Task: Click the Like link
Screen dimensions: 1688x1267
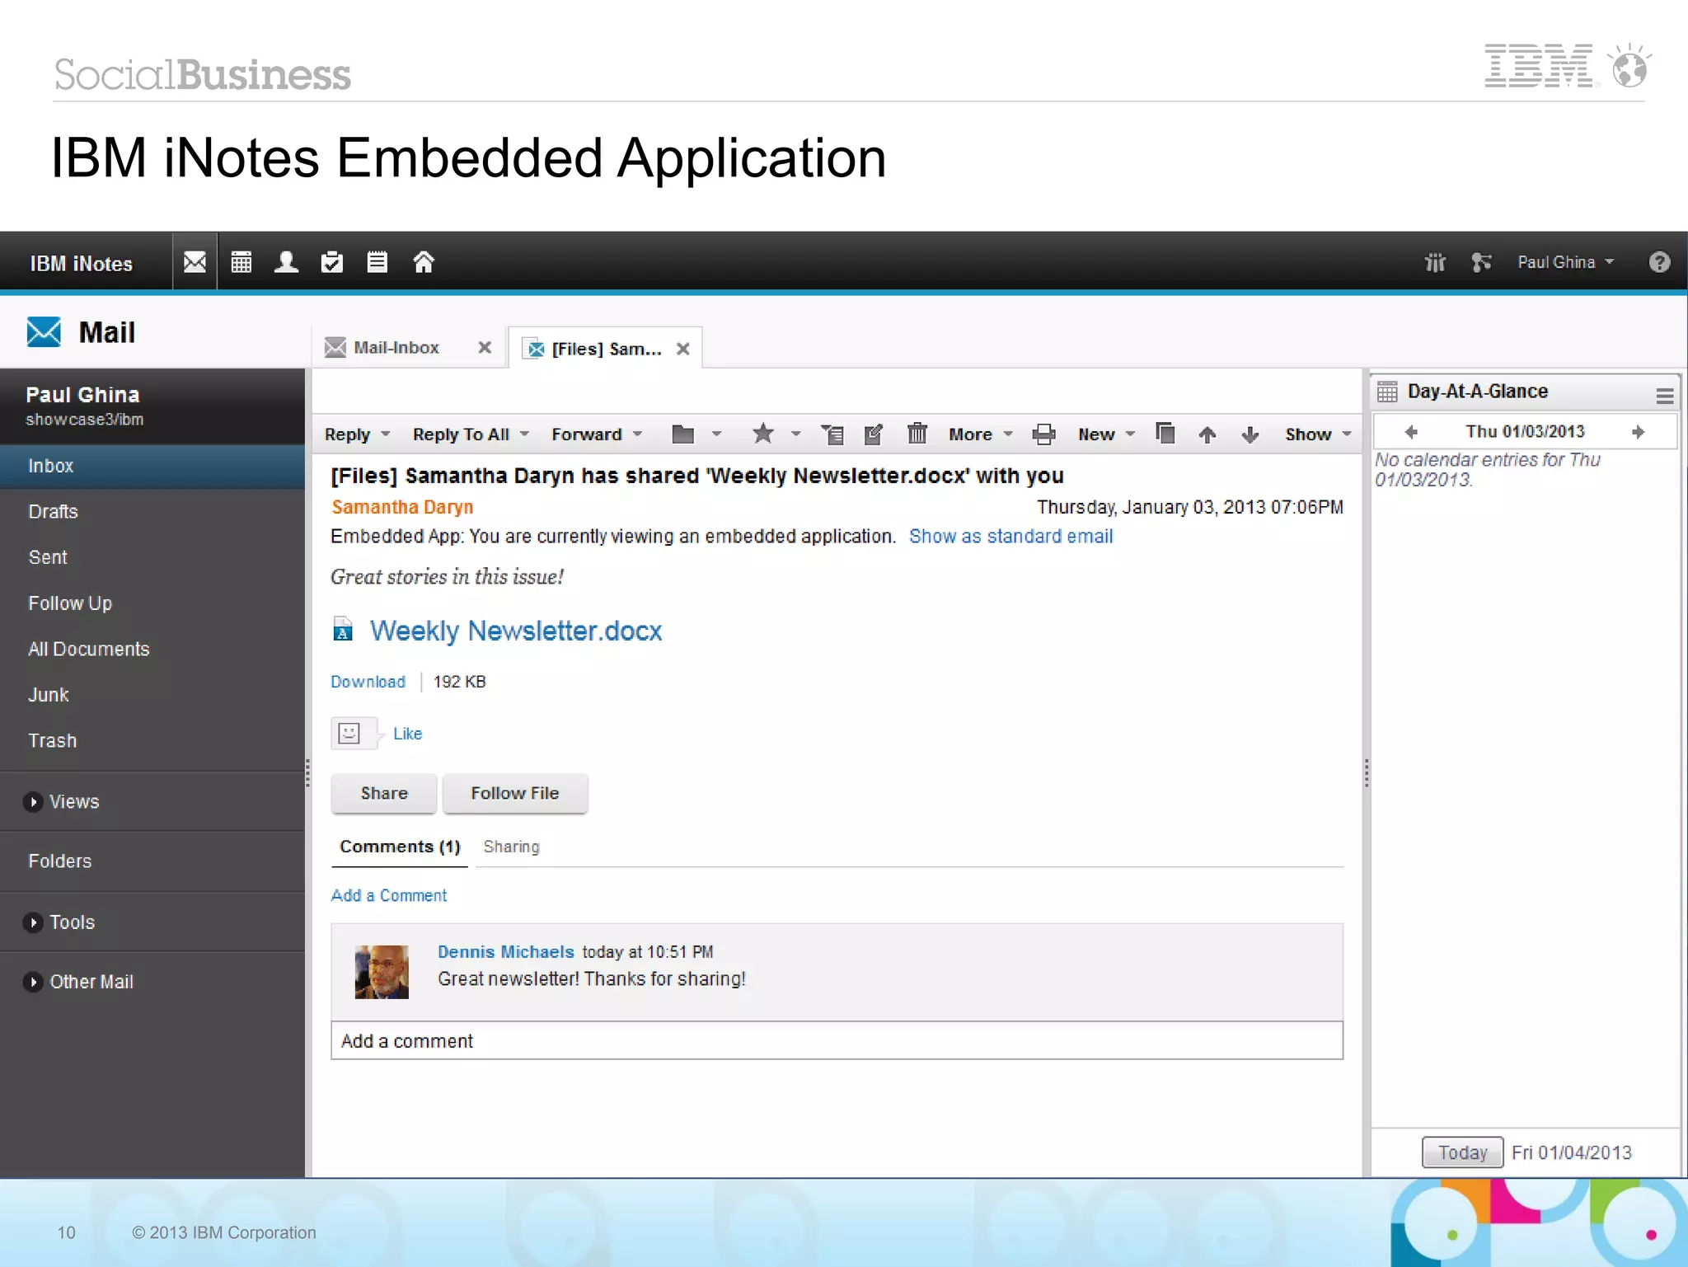Action: 407,734
